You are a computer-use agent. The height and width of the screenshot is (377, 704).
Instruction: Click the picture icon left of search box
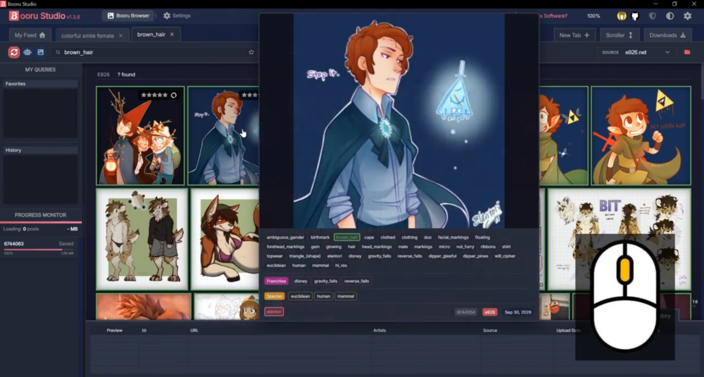[x=41, y=52]
